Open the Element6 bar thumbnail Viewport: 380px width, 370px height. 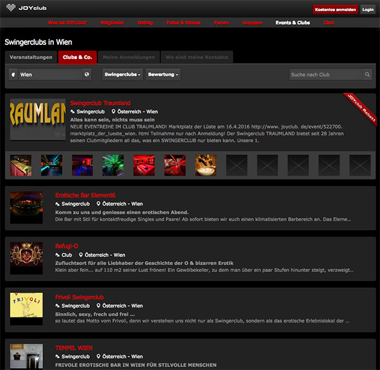click(27, 207)
